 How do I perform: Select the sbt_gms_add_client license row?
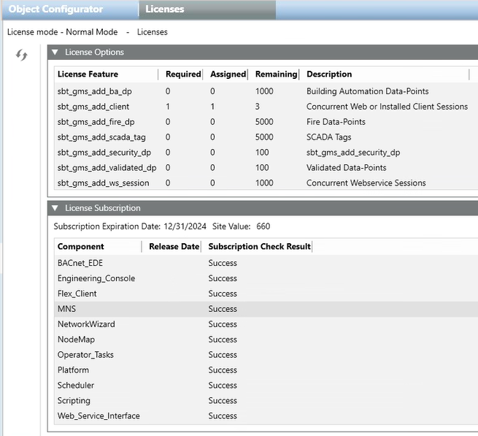(96, 107)
